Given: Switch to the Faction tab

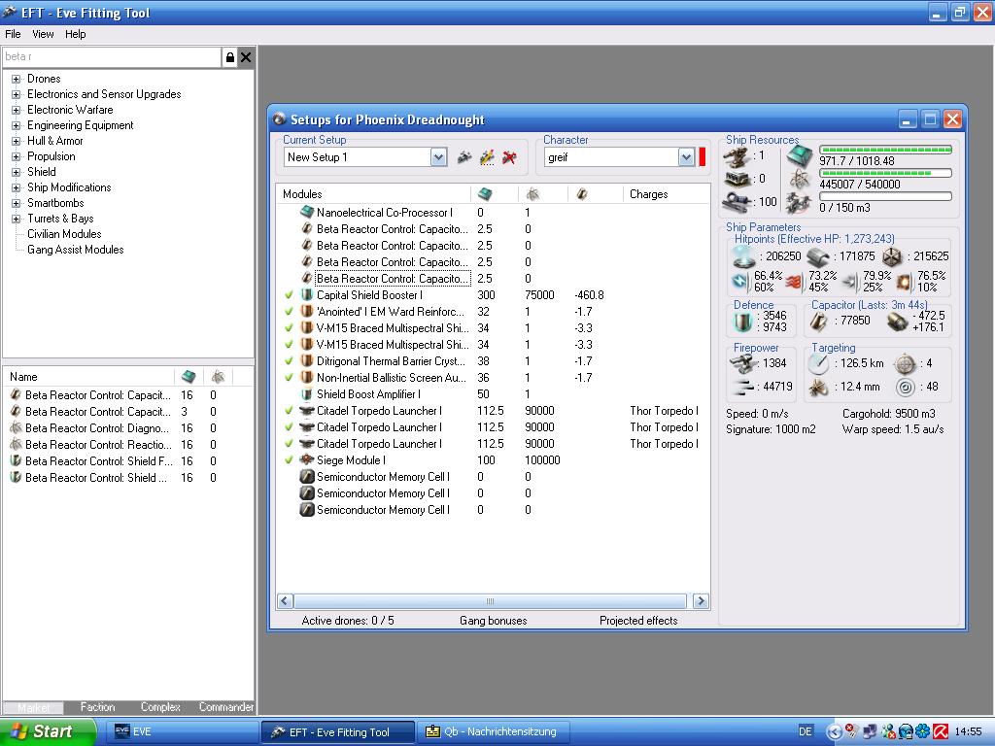Looking at the screenshot, I should coord(98,707).
